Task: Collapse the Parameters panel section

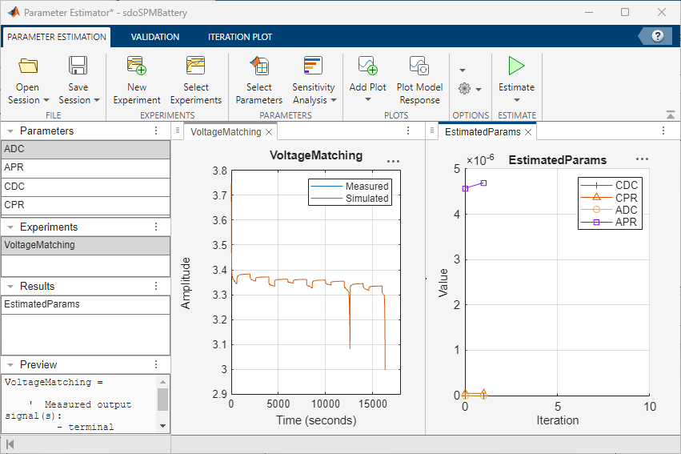Action: (x=10, y=131)
